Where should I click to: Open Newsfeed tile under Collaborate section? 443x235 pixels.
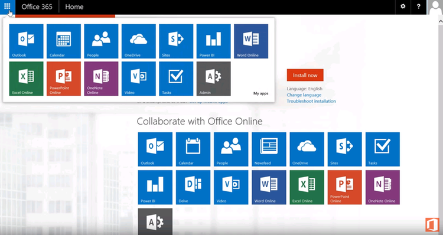(x=269, y=149)
